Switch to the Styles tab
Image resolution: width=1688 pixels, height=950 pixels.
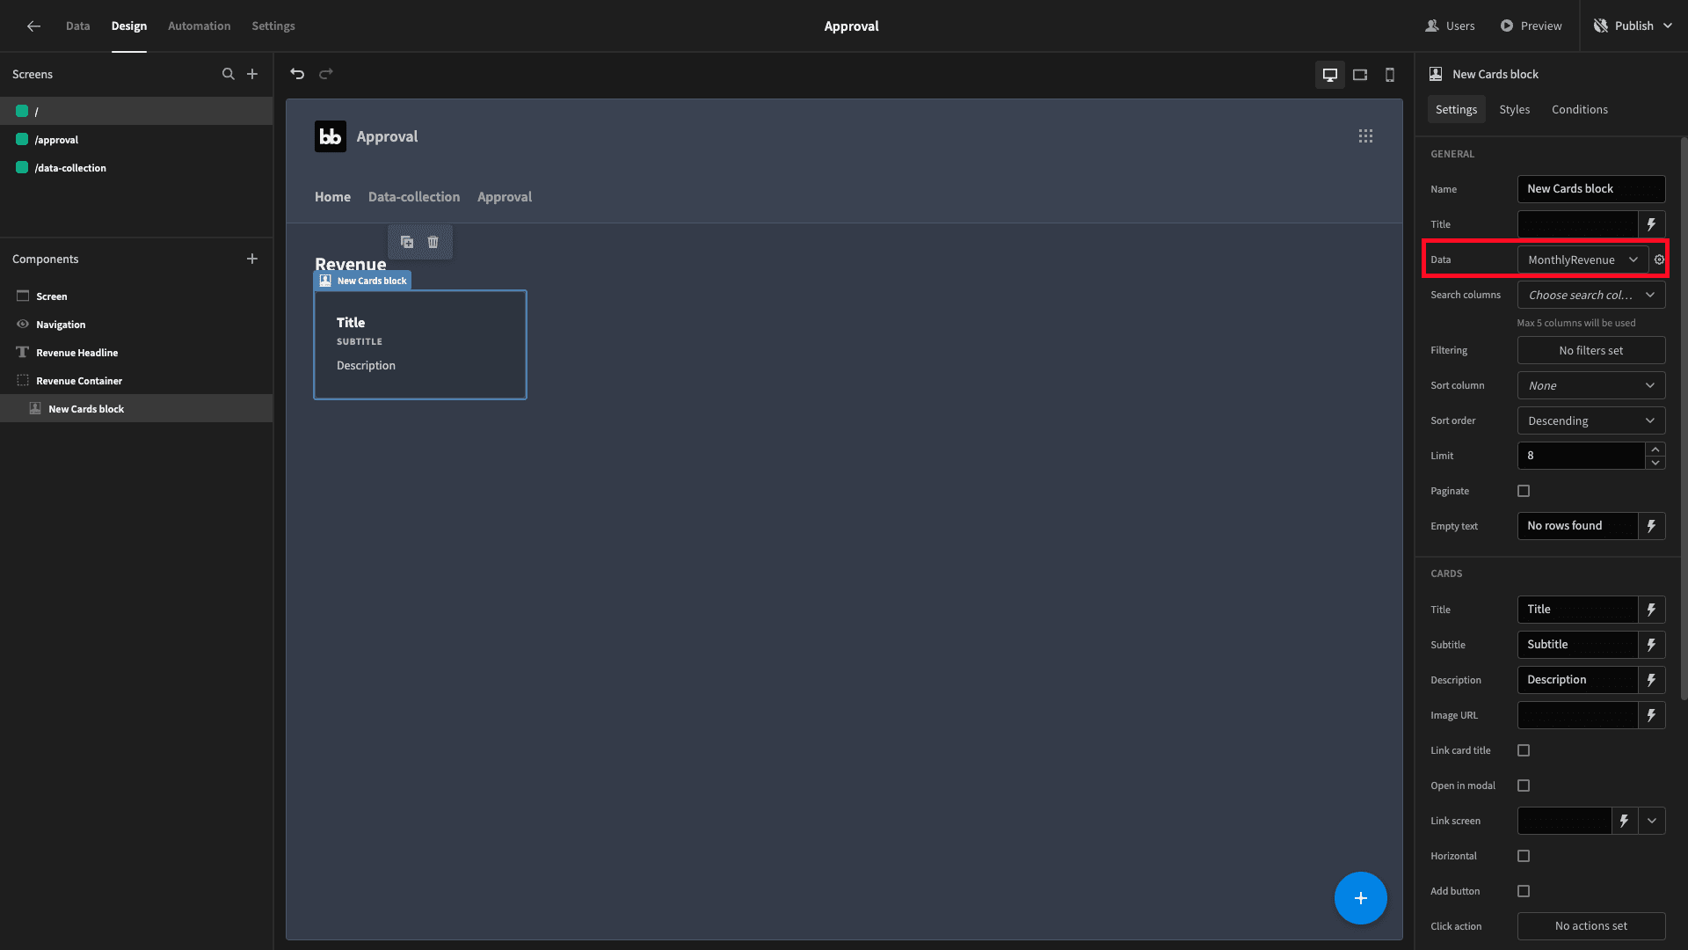pyautogui.click(x=1515, y=109)
